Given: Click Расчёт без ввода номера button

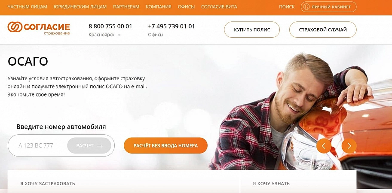Looking at the screenshot, I should tap(165, 146).
